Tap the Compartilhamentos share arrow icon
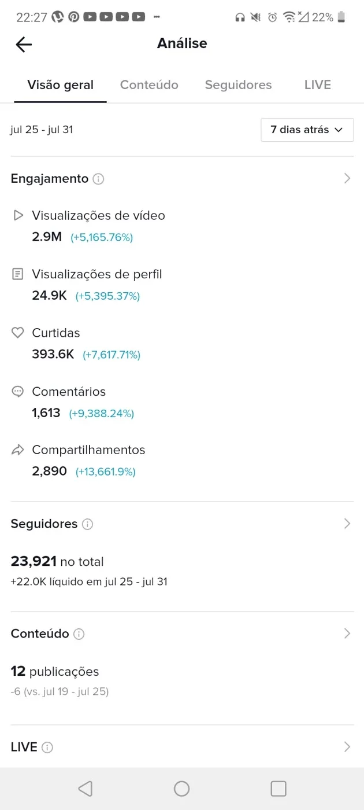The width and height of the screenshot is (364, 810). (18, 450)
